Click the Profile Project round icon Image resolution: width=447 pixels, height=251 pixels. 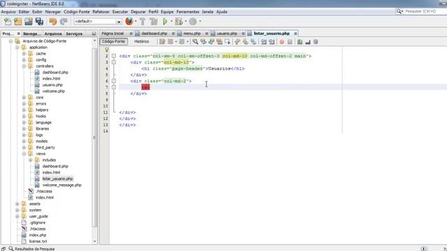pos(193,22)
